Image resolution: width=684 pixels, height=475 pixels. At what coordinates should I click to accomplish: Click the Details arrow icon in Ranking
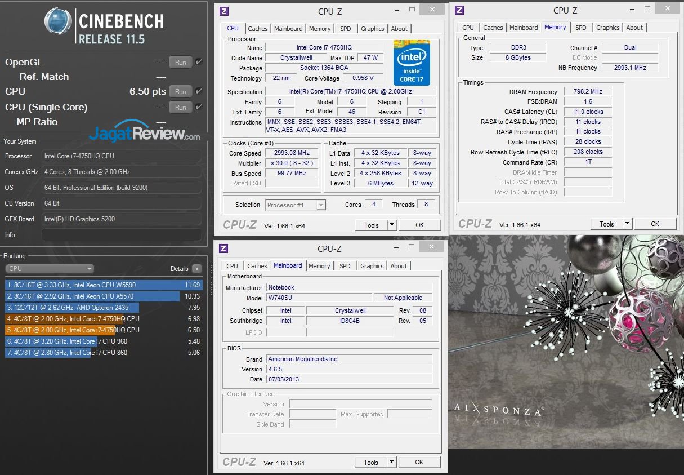tap(196, 269)
